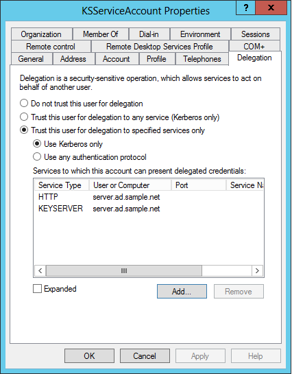Image resolution: width=292 pixels, height=374 pixels.
Task: Select the KEYSERVER service row
Action: coord(149,209)
